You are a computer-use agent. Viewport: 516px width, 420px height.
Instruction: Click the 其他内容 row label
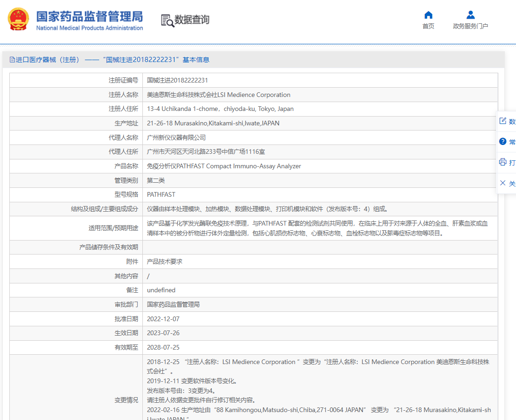point(127,276)
